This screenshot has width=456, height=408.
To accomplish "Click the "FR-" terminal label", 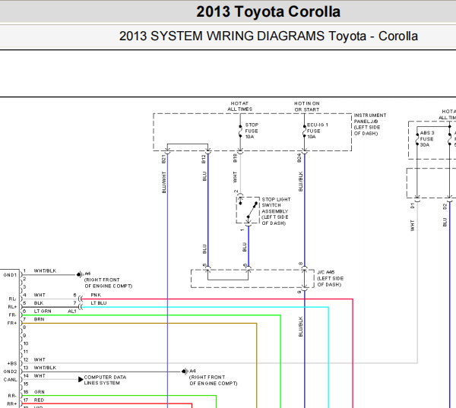I will coord(12,315).
